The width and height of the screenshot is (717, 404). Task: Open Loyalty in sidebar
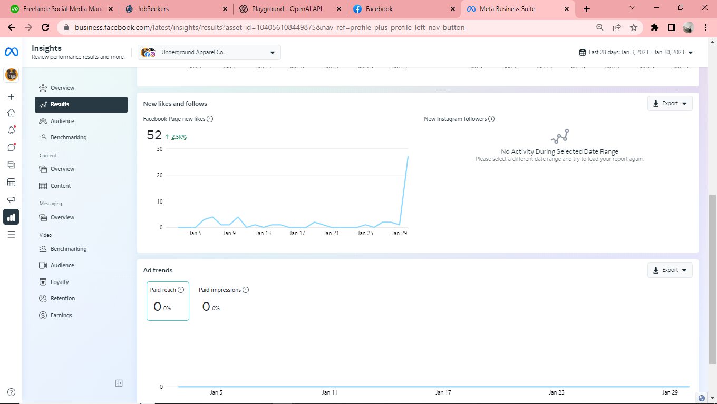click(x=81, y=282)
